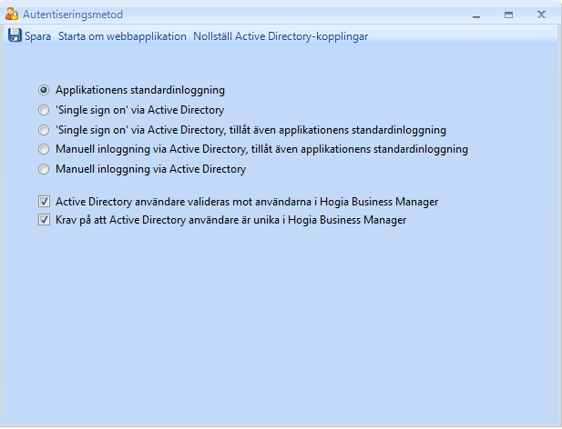Image resolution: width=562 pixels, height=429 pixels.
Task: Minimize the Autentiseringsmetod window
Action: (x=476, y=15)
